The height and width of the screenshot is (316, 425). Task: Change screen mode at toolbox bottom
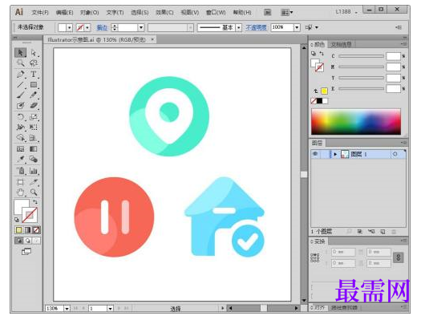26,252
